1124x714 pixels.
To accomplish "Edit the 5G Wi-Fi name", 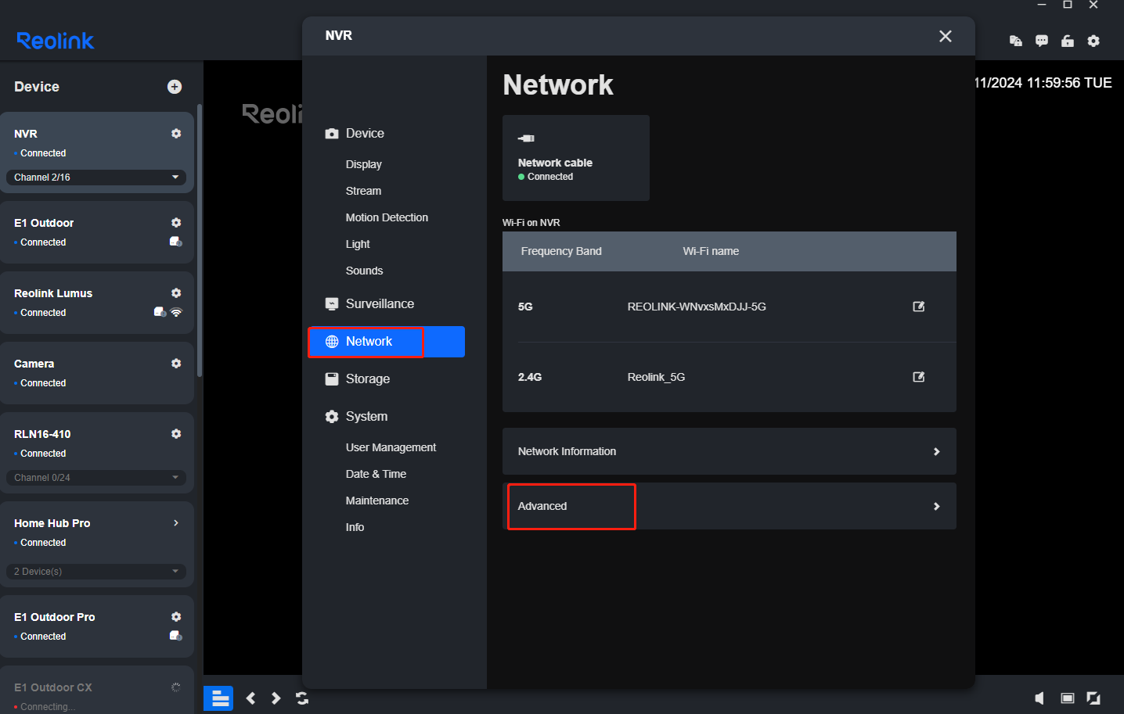I will 917,307.
